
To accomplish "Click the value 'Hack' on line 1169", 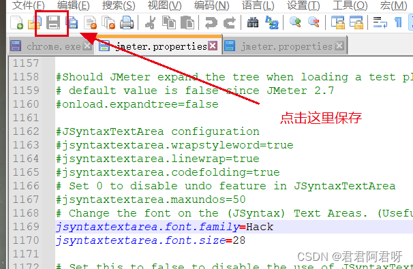I will point(260,227).
